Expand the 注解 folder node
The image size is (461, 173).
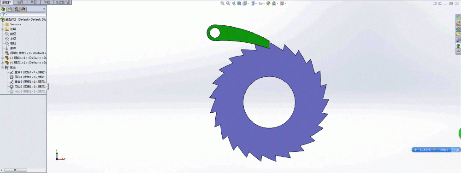pyautogui.click(x=3, y=29)
